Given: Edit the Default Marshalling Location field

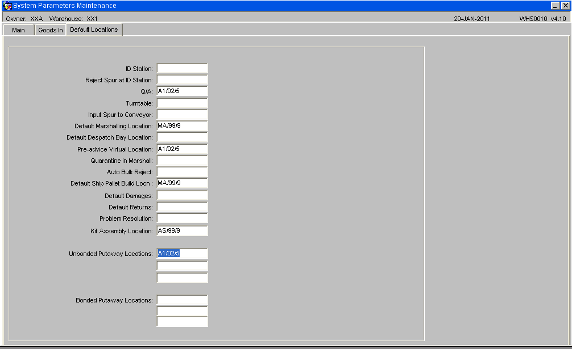Looking at the screenshot, I should tap(183, 126).
